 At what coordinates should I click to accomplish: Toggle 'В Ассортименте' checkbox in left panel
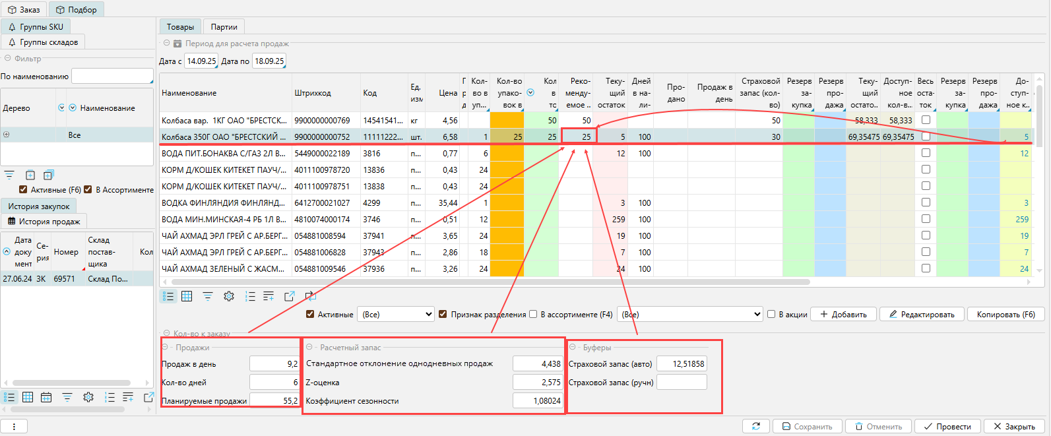[88, 190]
